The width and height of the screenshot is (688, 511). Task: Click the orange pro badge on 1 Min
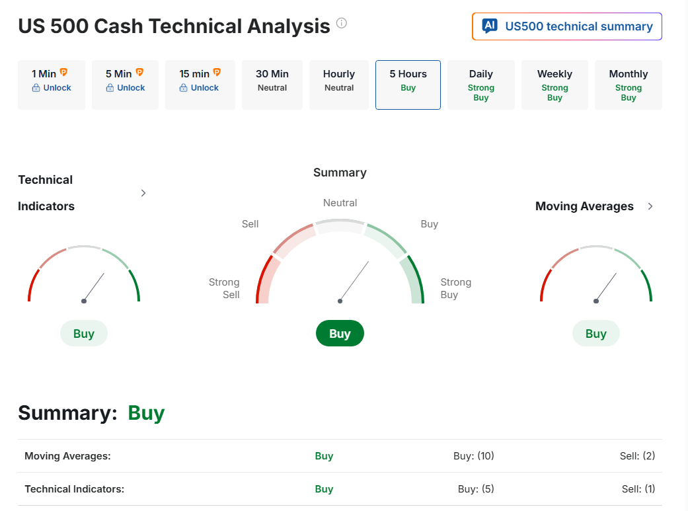point(63,73)
